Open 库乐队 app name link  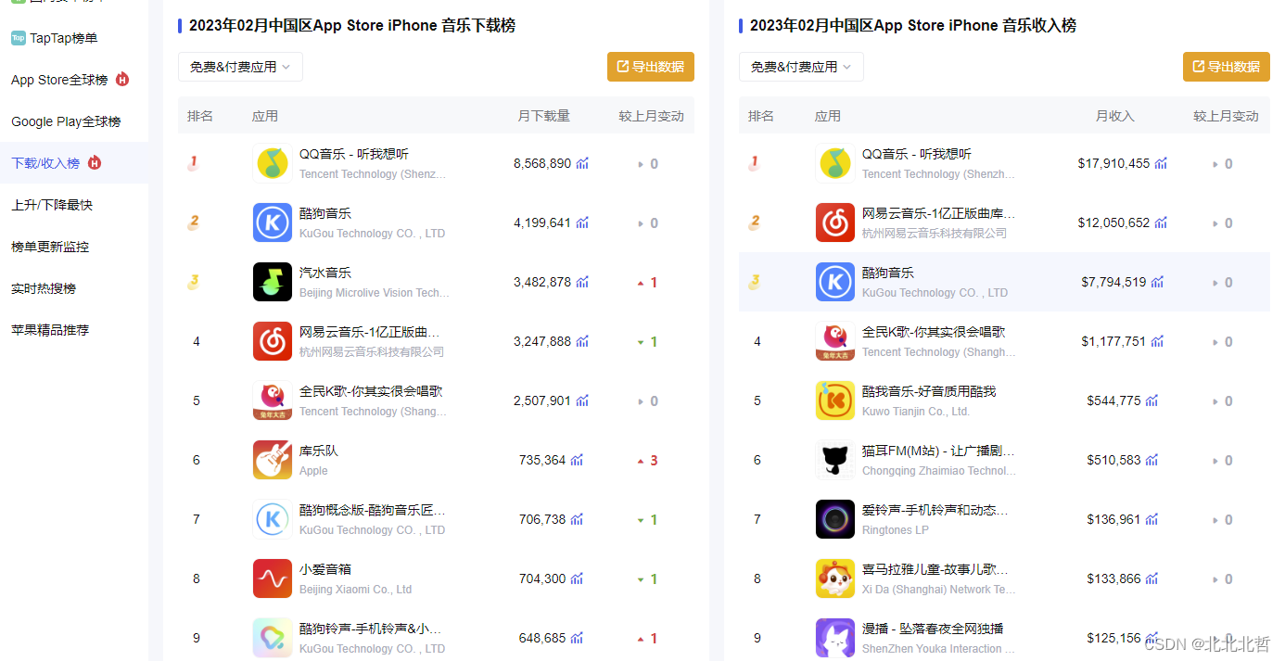point(319,451)
